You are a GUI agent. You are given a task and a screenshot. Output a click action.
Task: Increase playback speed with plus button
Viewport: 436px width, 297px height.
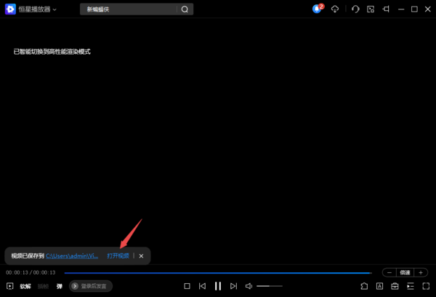(x=421, y=272)
